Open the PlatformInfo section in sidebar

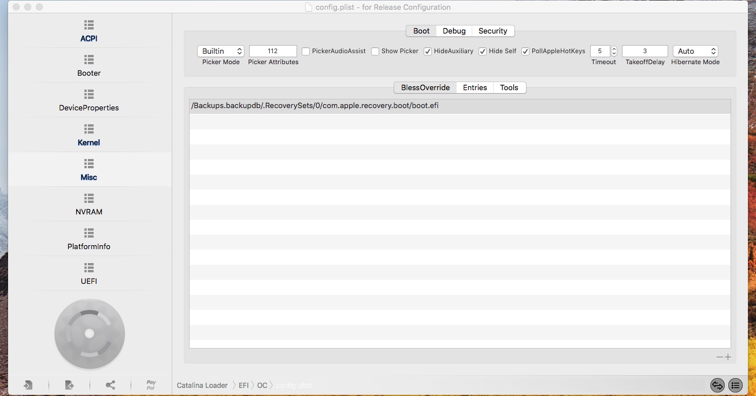click(x=89, y=239)
